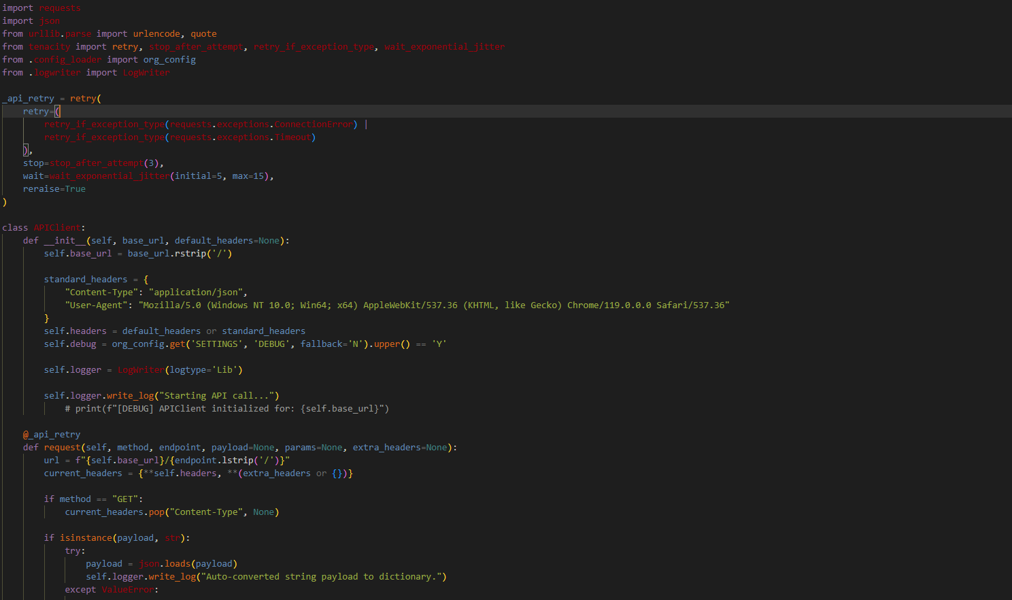Click the "User-Agent" dictionary key

click(x=96, y=305)
